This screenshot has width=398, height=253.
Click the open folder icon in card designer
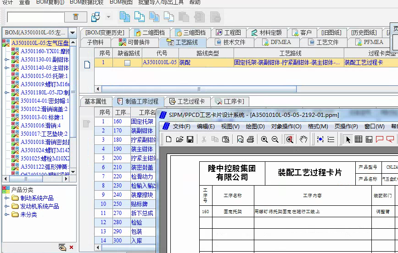point(179,139)
